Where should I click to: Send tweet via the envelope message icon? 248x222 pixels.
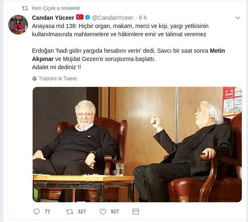pos(136,212)
